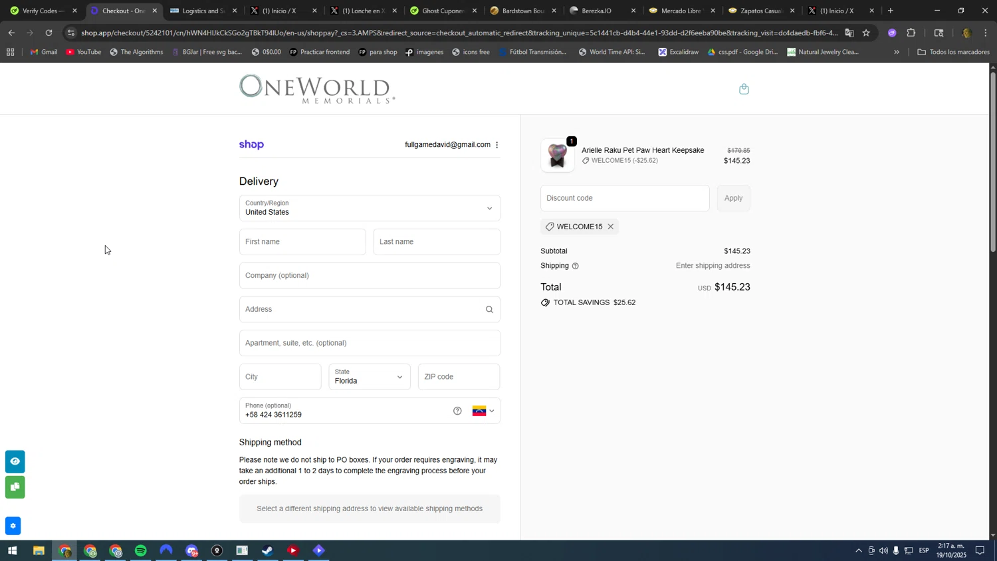Click the browser address bar URL
The image size is (997, 561).
click(459, 33)
